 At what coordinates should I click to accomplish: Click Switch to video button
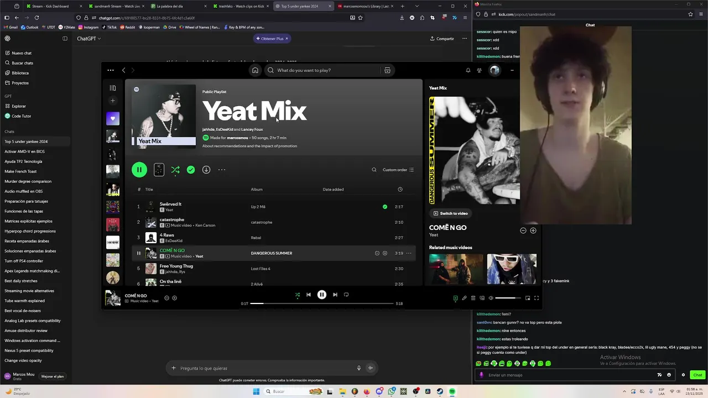pos(451,213)
